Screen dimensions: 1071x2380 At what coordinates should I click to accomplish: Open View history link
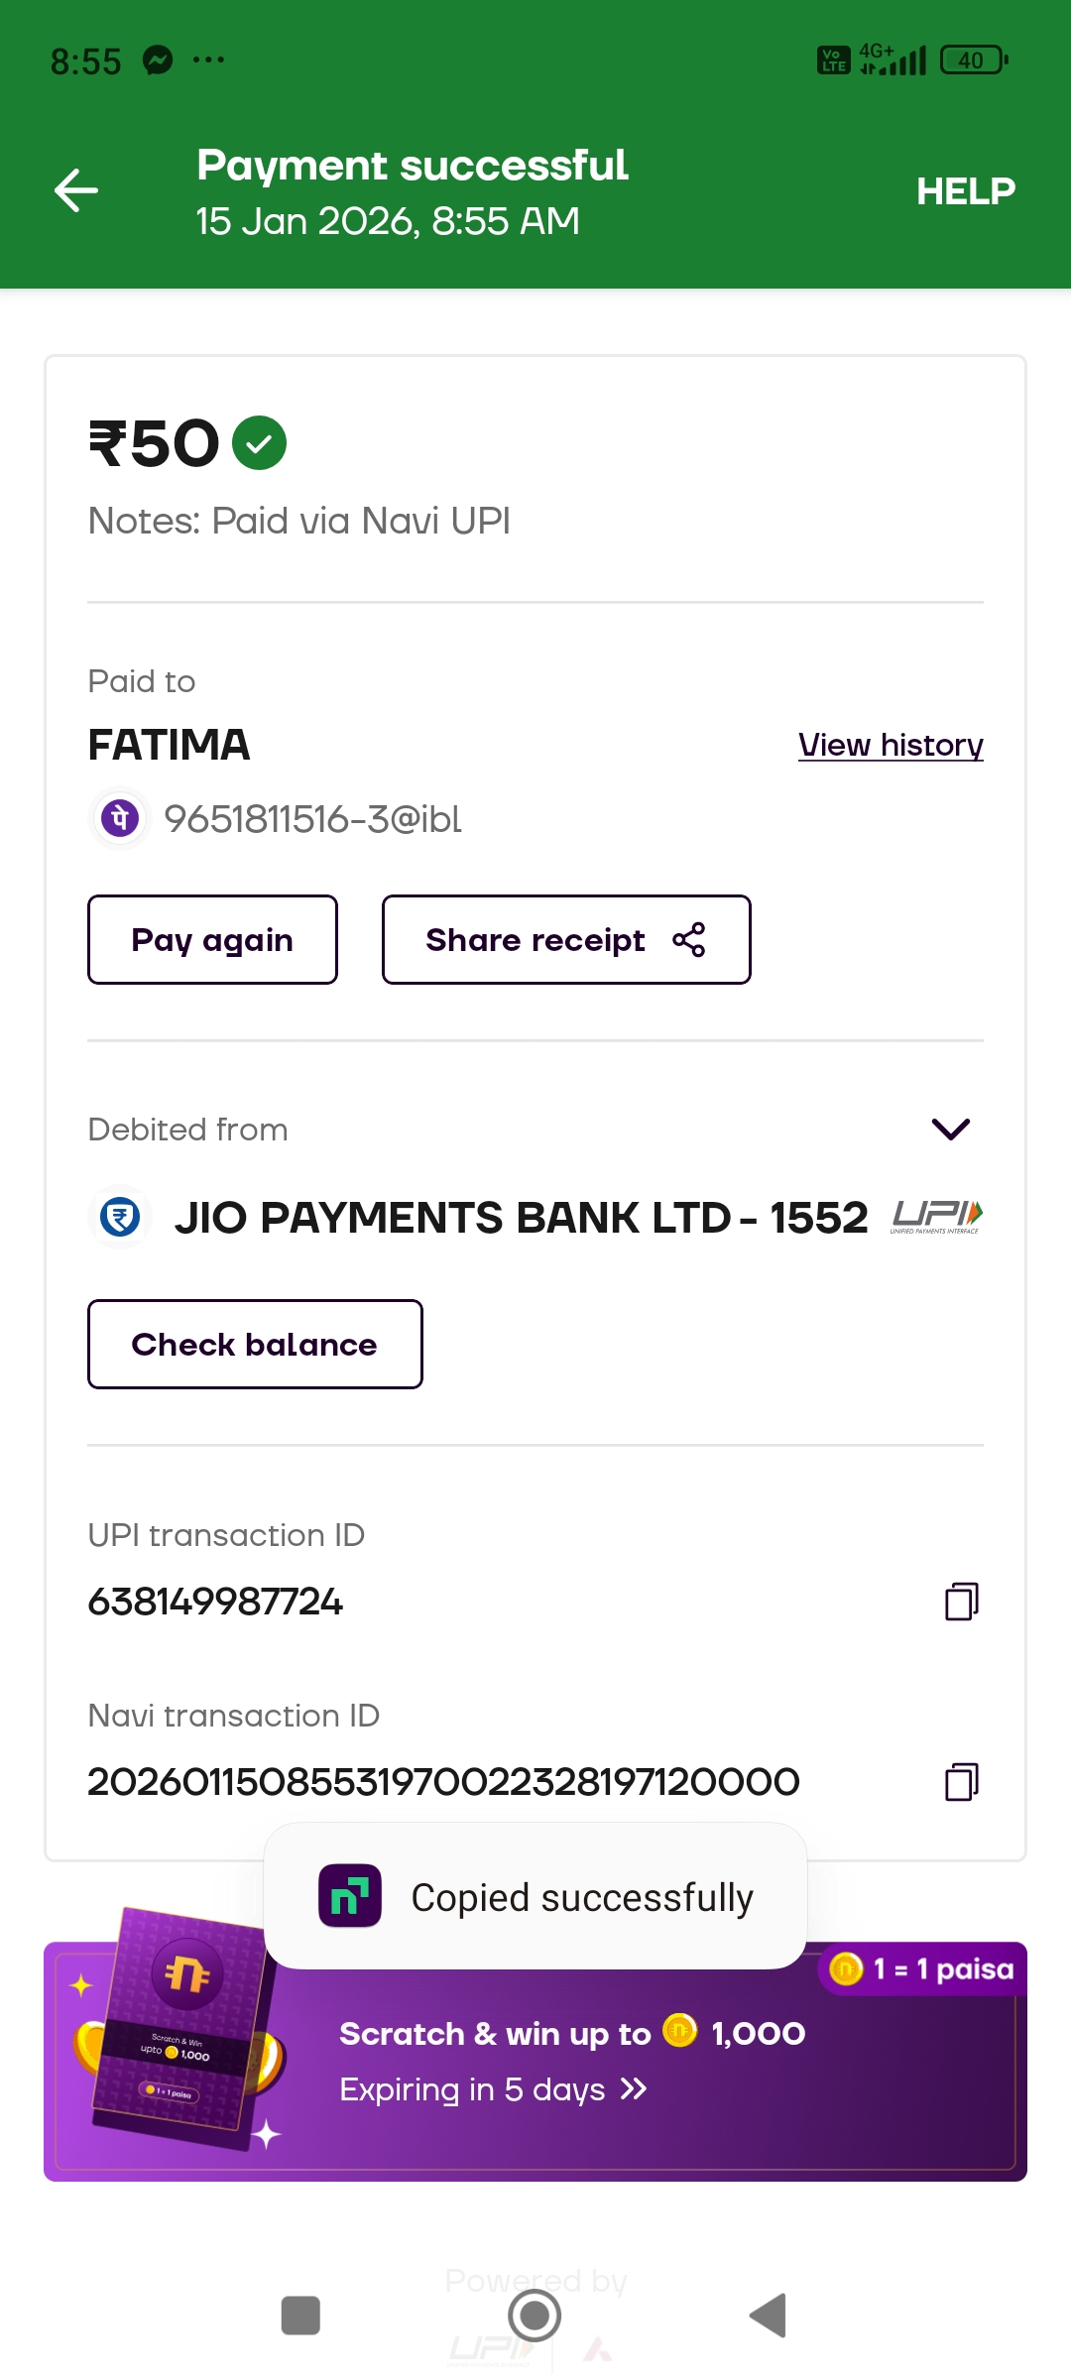tap(890, 745)
